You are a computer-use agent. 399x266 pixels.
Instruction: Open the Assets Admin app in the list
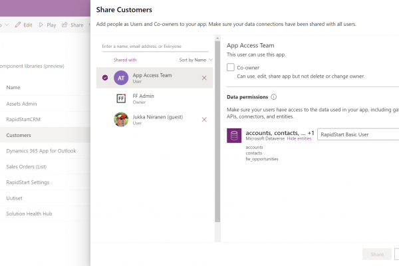[x=22, y=104]
